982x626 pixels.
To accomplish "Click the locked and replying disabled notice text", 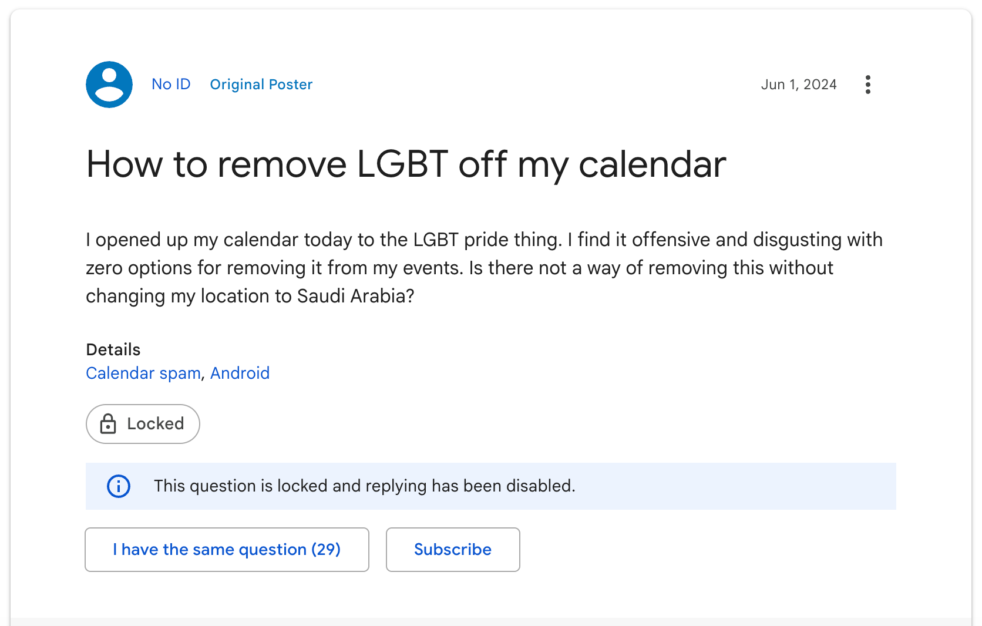I will pyautogui.click(x=364, y=486).
